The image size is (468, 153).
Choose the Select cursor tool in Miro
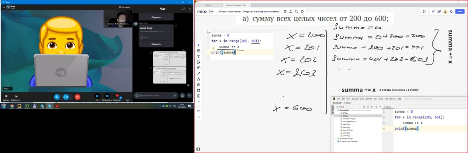199,45
